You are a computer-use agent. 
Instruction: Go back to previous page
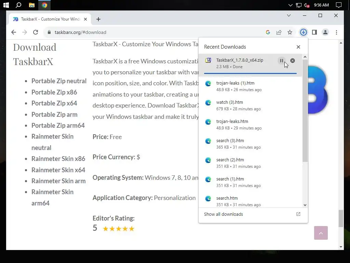click(14, 32)
